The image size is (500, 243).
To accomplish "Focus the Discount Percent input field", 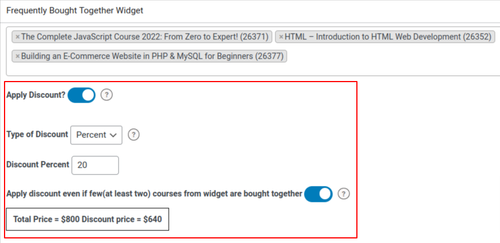I will pos(95,165).
